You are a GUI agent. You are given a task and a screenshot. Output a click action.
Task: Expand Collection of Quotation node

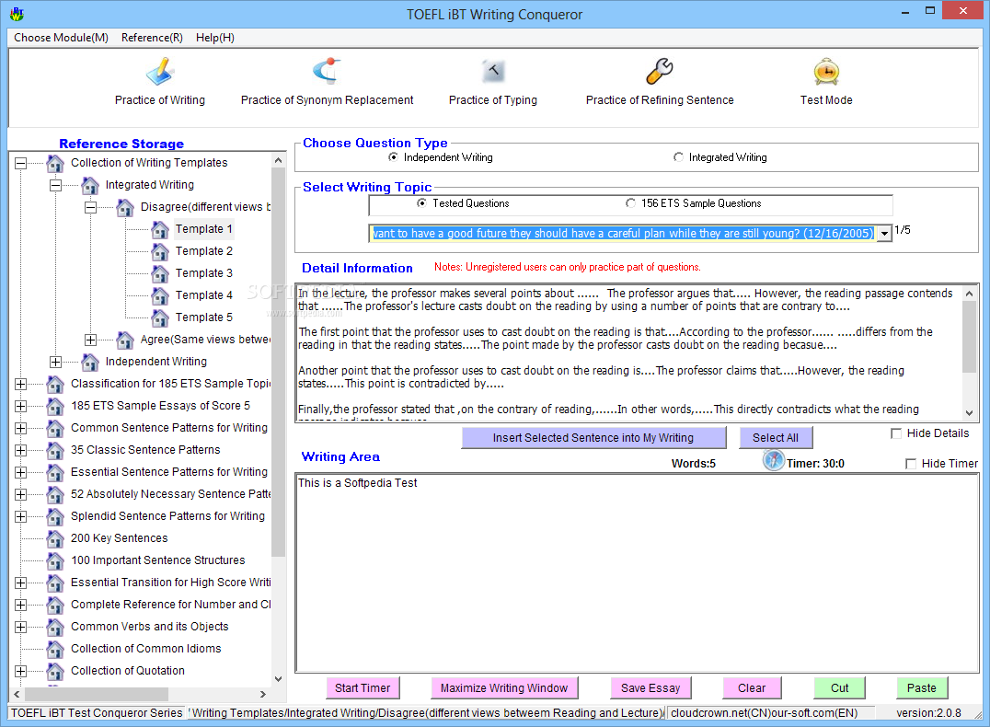(x=21, y=672)
